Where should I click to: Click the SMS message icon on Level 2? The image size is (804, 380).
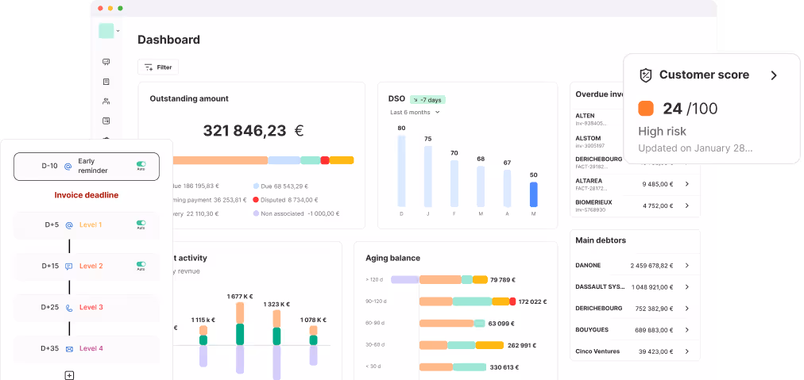(x=69, y=267)
